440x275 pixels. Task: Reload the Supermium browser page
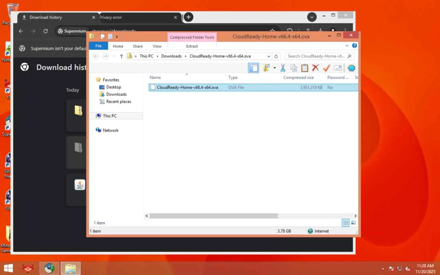[x=45, y=31]
